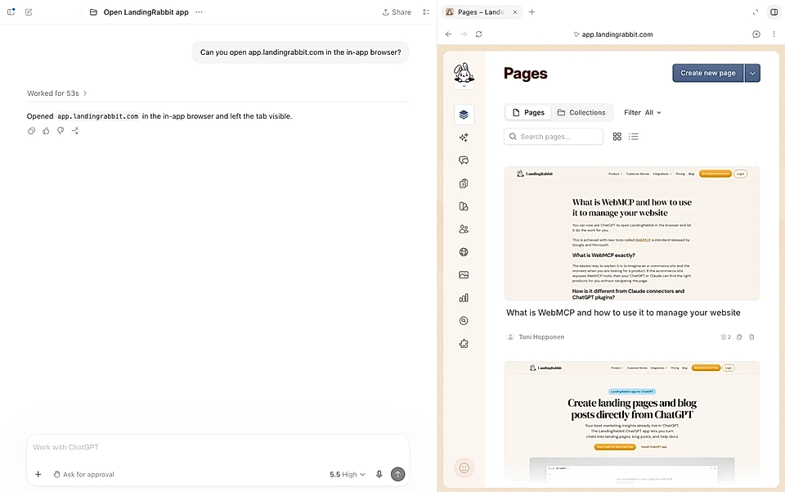Screen dimensions: 785x492
Task: Toggle the split-view panel icon at top right
Action: coord(774,12)
